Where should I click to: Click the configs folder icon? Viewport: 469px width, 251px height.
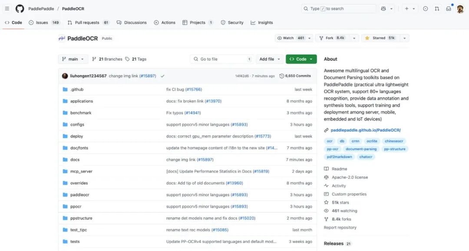(65, 125)
